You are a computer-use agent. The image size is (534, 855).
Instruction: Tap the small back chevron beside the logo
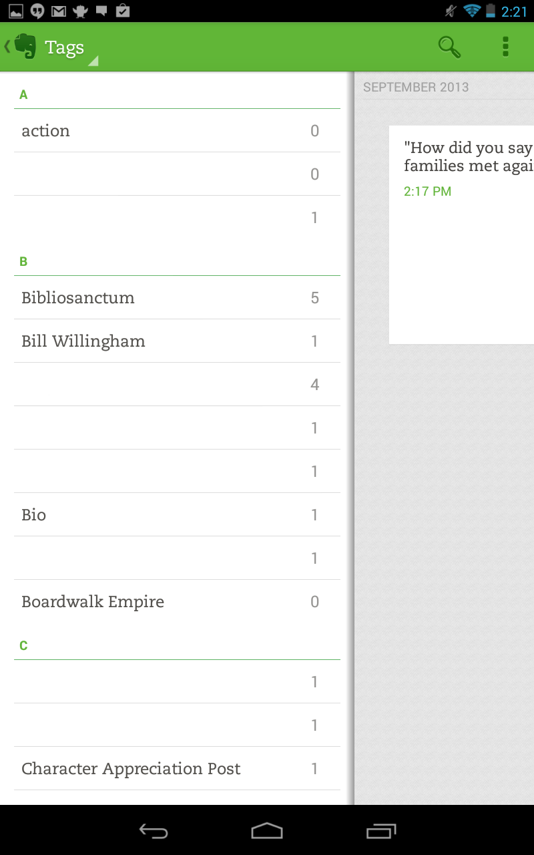tap(7, 47)
